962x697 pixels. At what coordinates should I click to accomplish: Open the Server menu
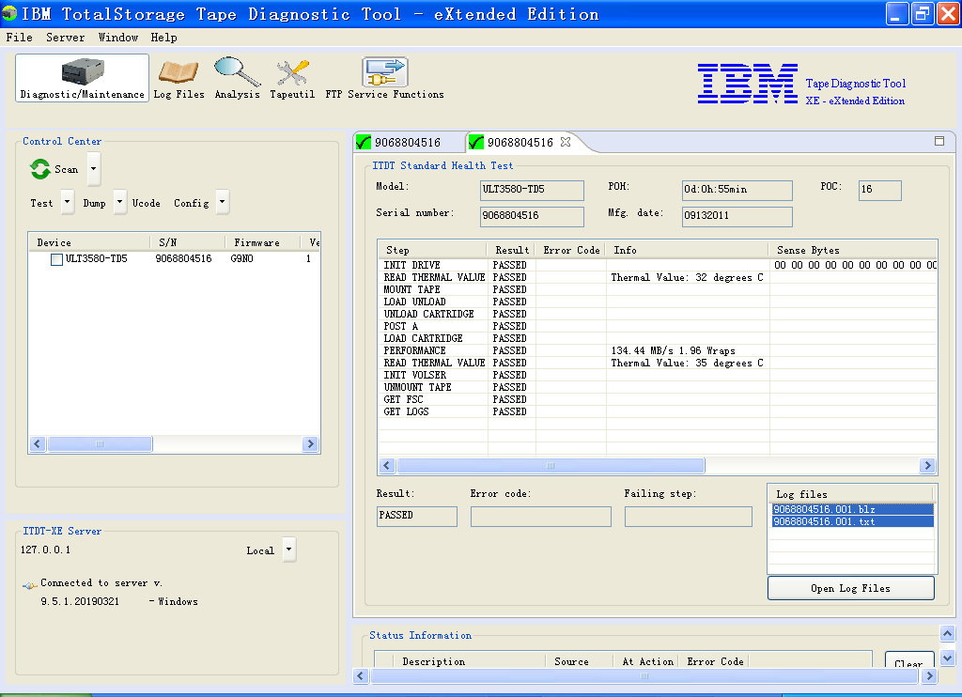coord(65,38)
